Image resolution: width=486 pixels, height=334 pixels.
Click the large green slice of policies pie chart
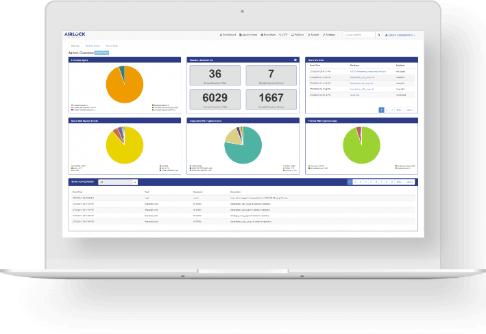(x=363, y=150)
